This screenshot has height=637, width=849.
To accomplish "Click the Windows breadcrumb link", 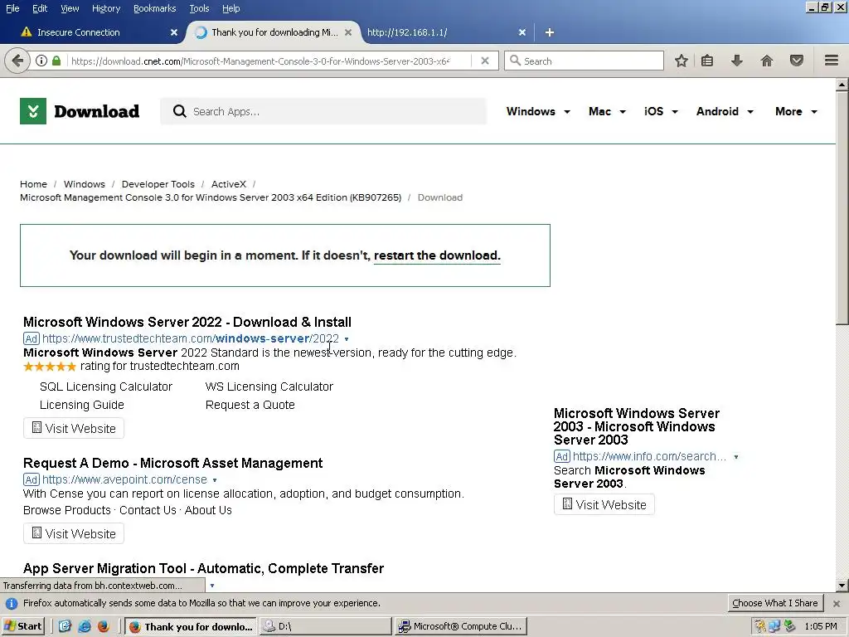I will [85, 184].
